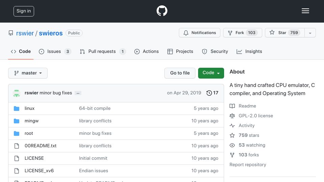Screen dimensions: 324x182
Task: Open the 'Initial commit' message link
Action: pos(93,158)
